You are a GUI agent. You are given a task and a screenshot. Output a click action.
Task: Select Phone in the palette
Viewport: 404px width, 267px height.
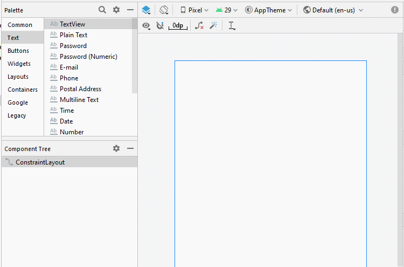(x=88, y=78)
